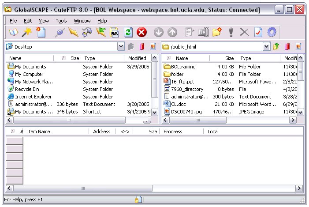The width and height of the screenshot is (309, 207).
Task: Open the Tools menu
Action: [x=61, y=21]
